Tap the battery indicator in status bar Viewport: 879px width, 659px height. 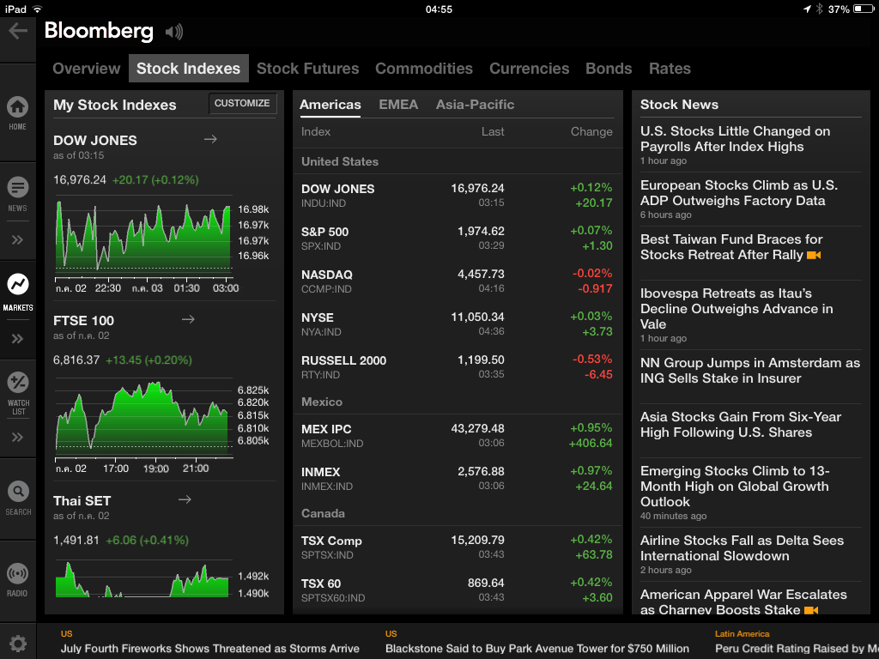[864, 9]
